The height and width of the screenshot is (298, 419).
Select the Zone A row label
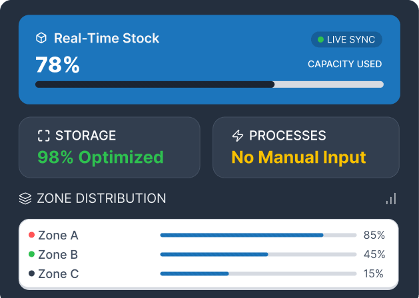58,235
